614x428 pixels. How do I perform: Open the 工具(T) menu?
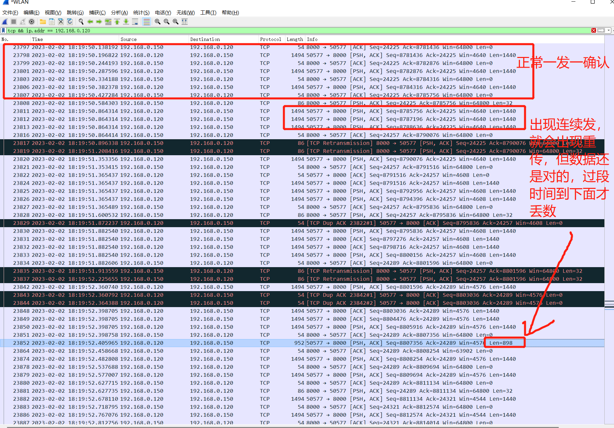coord(208,13)
